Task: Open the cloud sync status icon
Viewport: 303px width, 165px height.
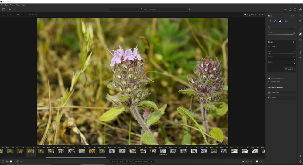Action: pos(301,9)
